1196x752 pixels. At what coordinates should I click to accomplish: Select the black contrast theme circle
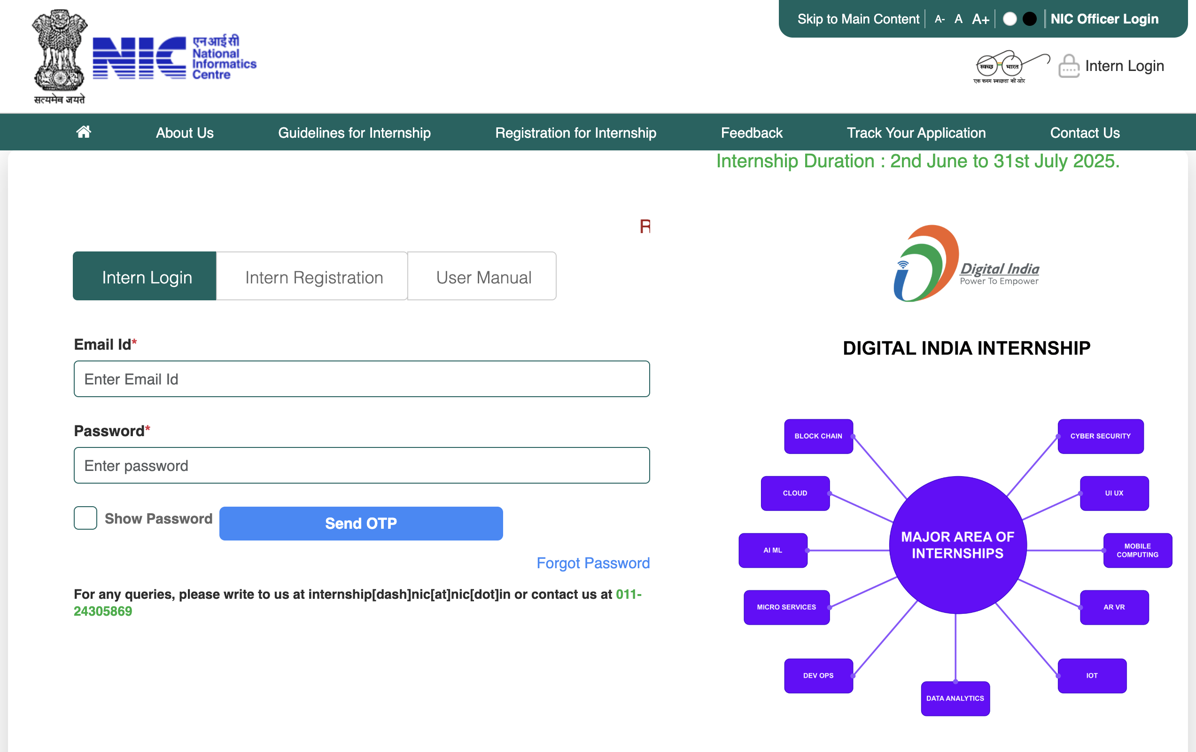point(1030,19)
